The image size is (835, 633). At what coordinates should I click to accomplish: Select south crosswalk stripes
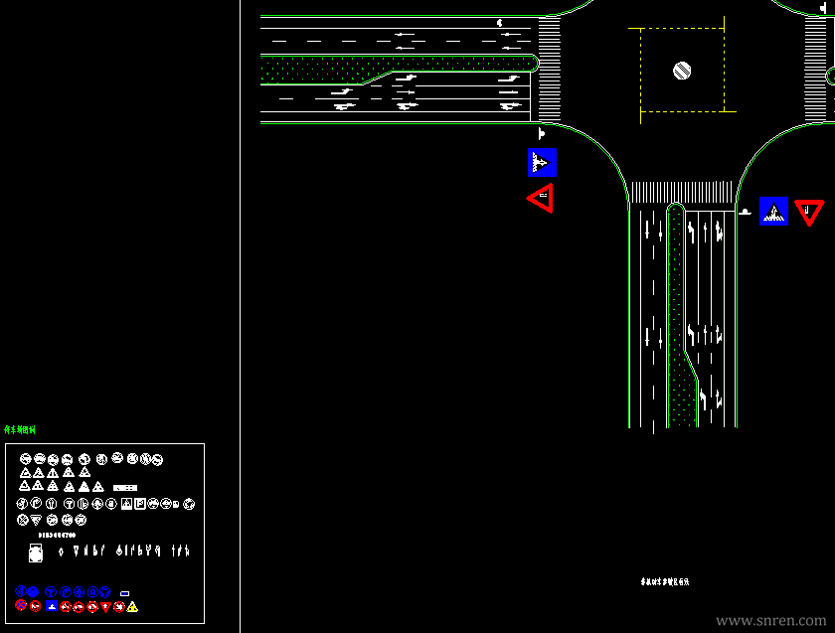click(x=682, y=192)
